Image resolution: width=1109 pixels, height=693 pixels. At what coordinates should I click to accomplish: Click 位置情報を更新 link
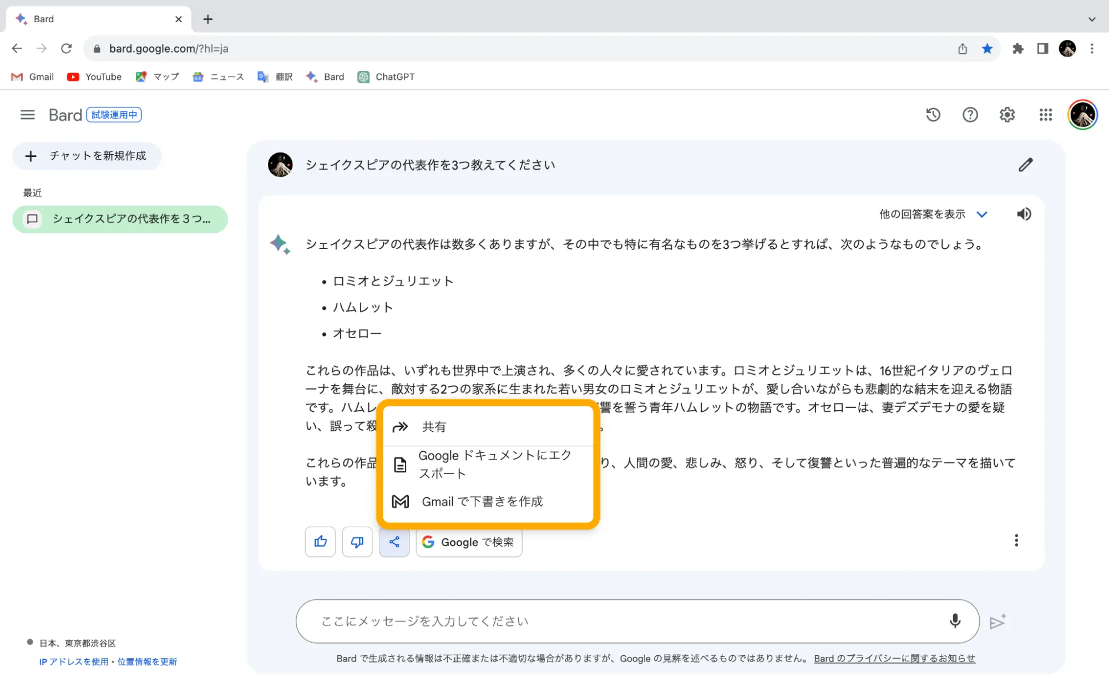point(147,661)
